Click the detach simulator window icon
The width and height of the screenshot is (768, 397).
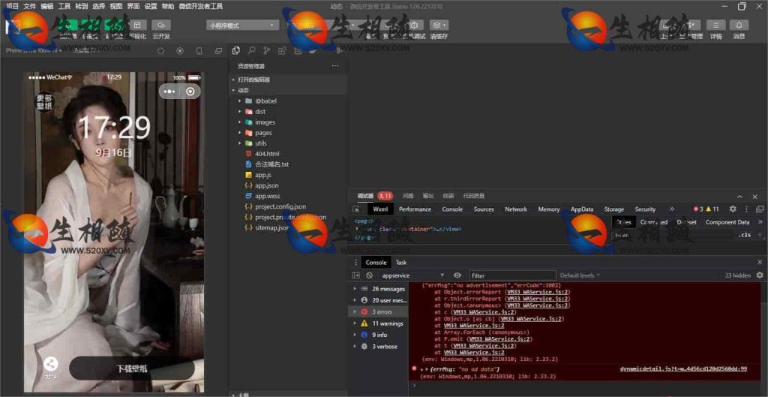[x=218, y=50]
